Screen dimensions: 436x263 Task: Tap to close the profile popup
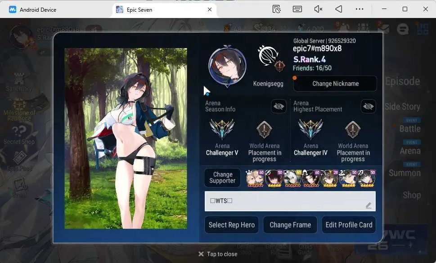[218, 254]
